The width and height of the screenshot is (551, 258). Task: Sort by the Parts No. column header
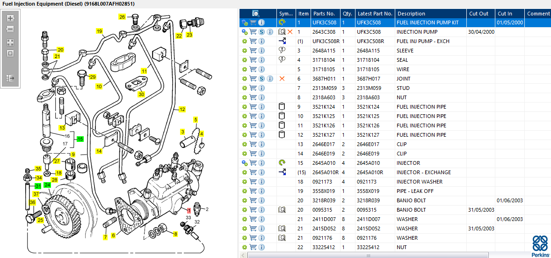(x=326, y=14)
